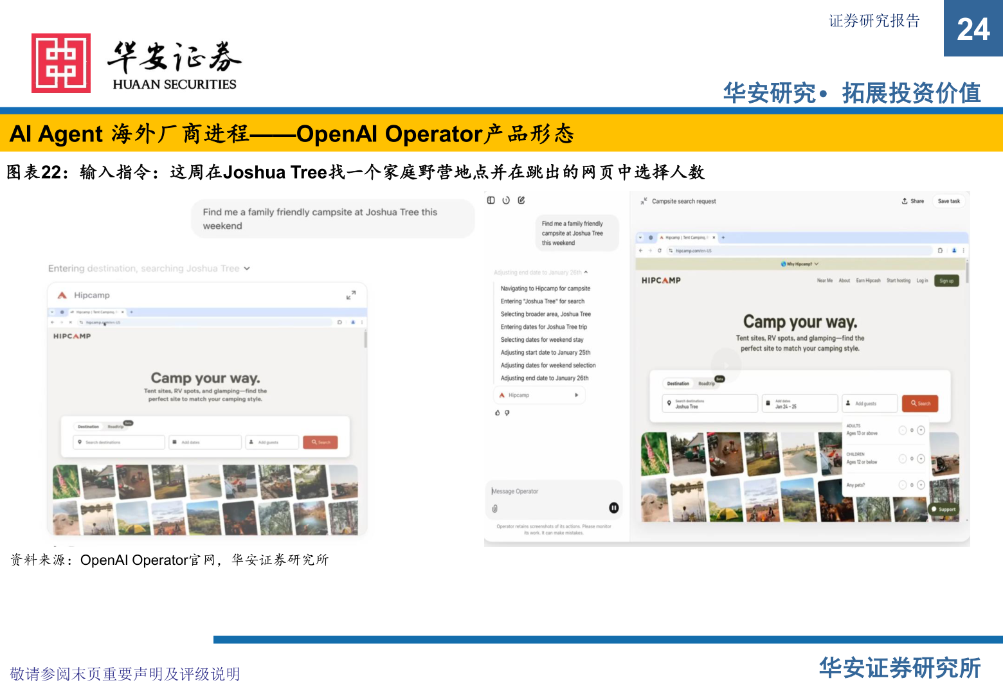
Task: Click address bar in left screenshot browser
Action: click(204, 322)
